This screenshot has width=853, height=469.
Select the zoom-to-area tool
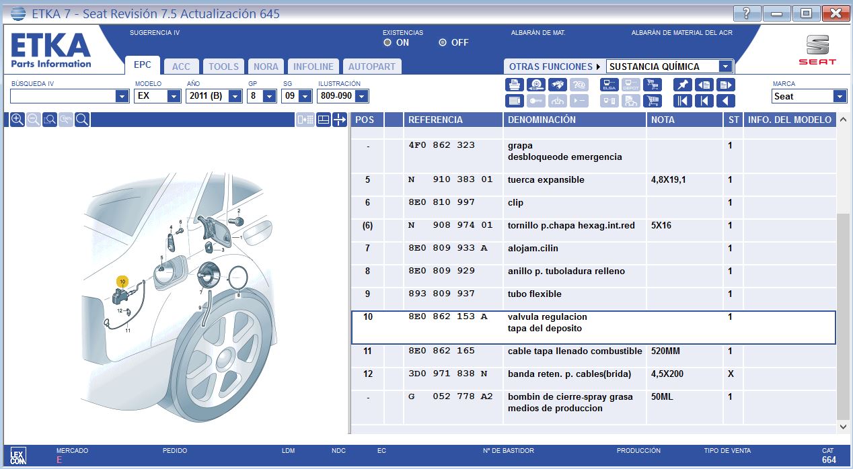click(x=50, y=120)
